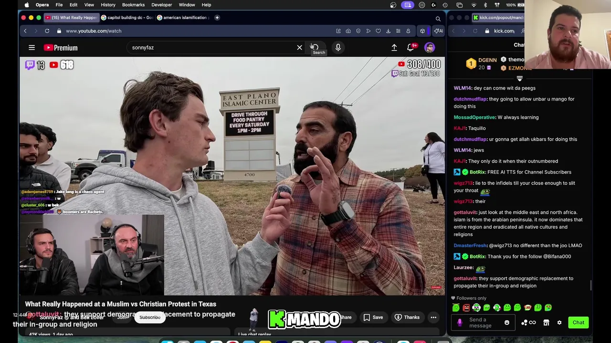611x343 pixels.
Task: Click kick.com address in second window
Action: pos(504,31)
